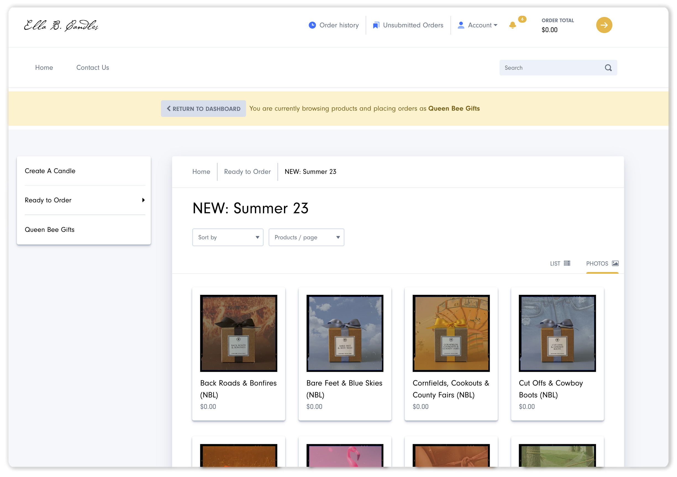
Task: Select Ready to Order sidebar item
Action: click(48, 200)
